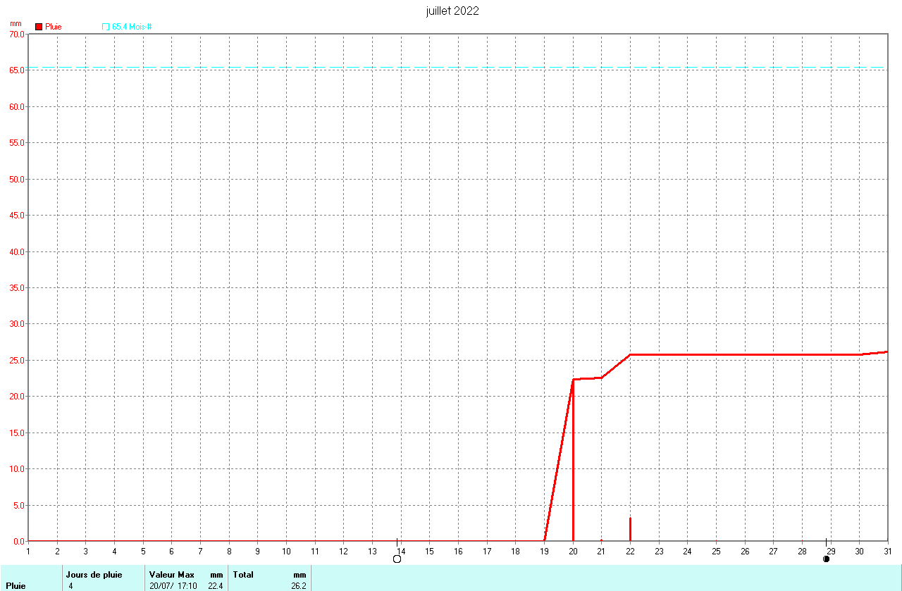Click the 65.4 Mois-# legend label
Screen dimensions: 902x591
[x=132, y=27]
